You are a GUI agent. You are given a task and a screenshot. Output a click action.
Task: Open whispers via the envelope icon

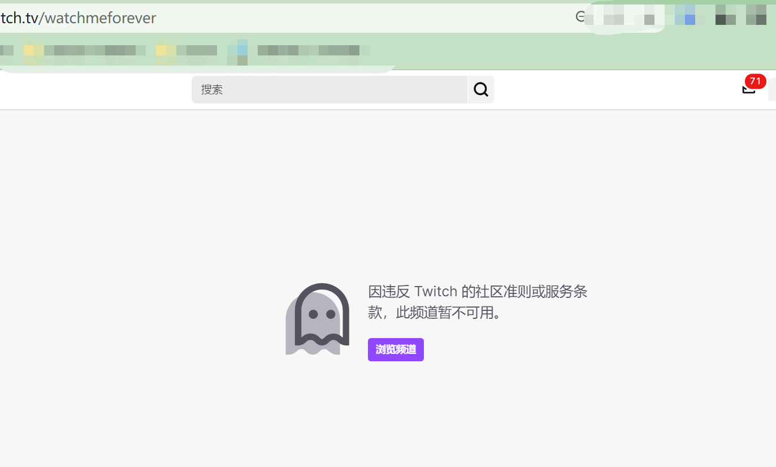pyautogui.click(x=748, y=89)
